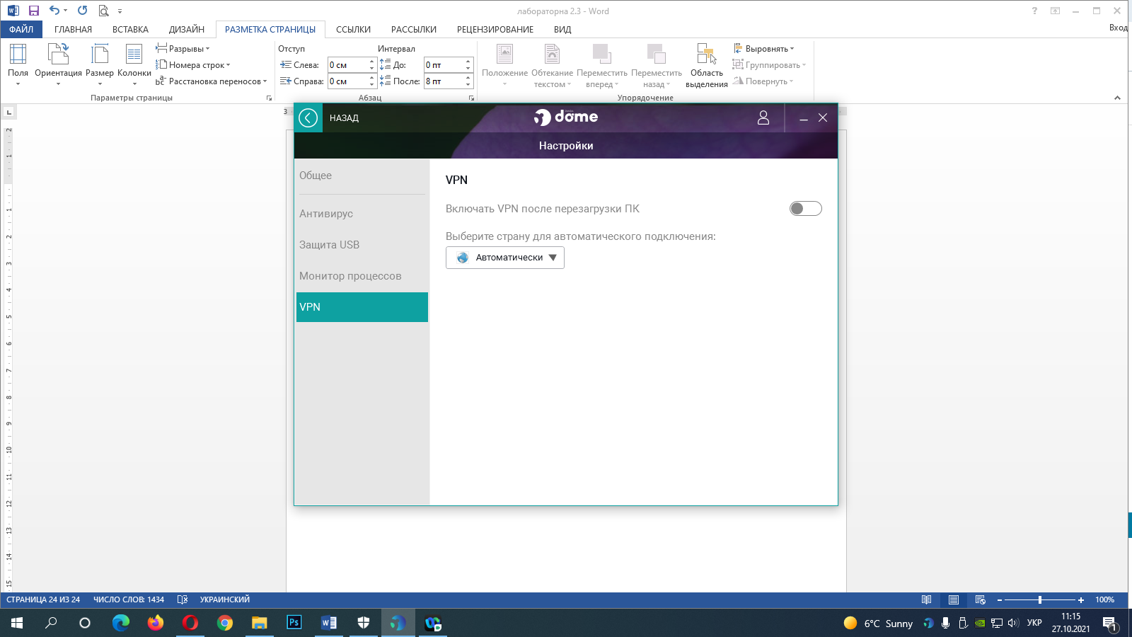Open Область выделения selection pane
The image size is (1132, 637).
coord(707,65)
